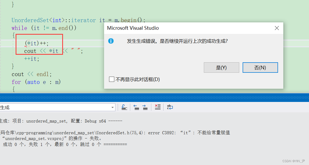Screen dimensions: 309x165
Task: Enable the 不再显示此对话框(D) checkbox
Action: [x=111, y=79]
